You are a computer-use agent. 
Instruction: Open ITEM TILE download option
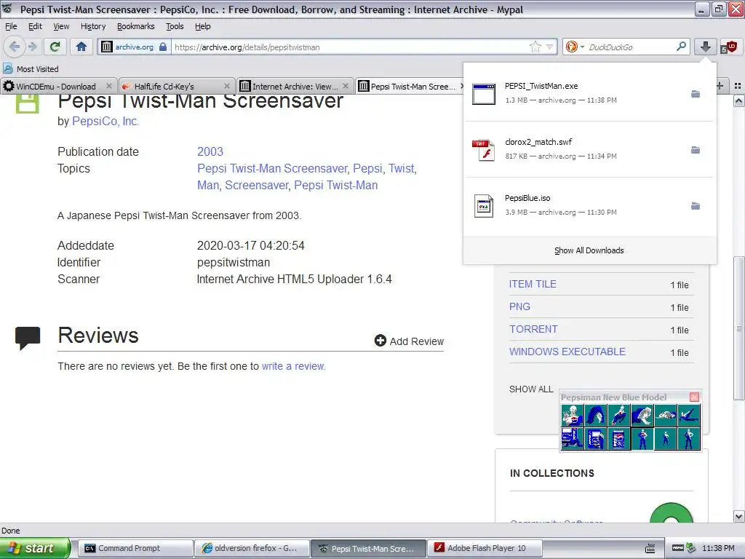[532, 284]
